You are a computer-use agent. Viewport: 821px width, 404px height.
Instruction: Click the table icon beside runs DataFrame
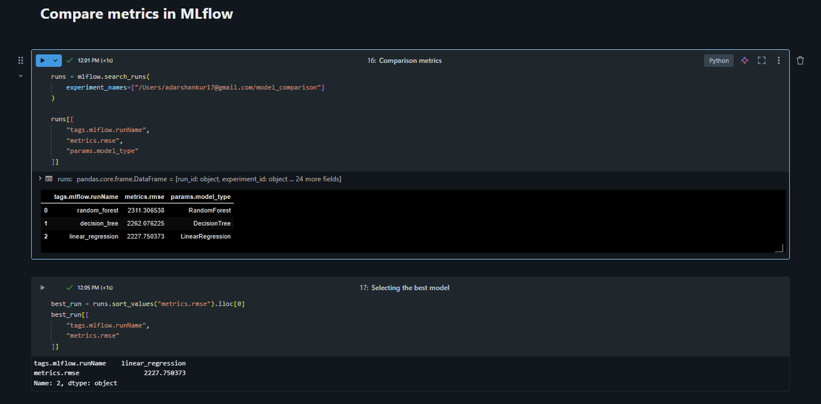coord(49,178)
